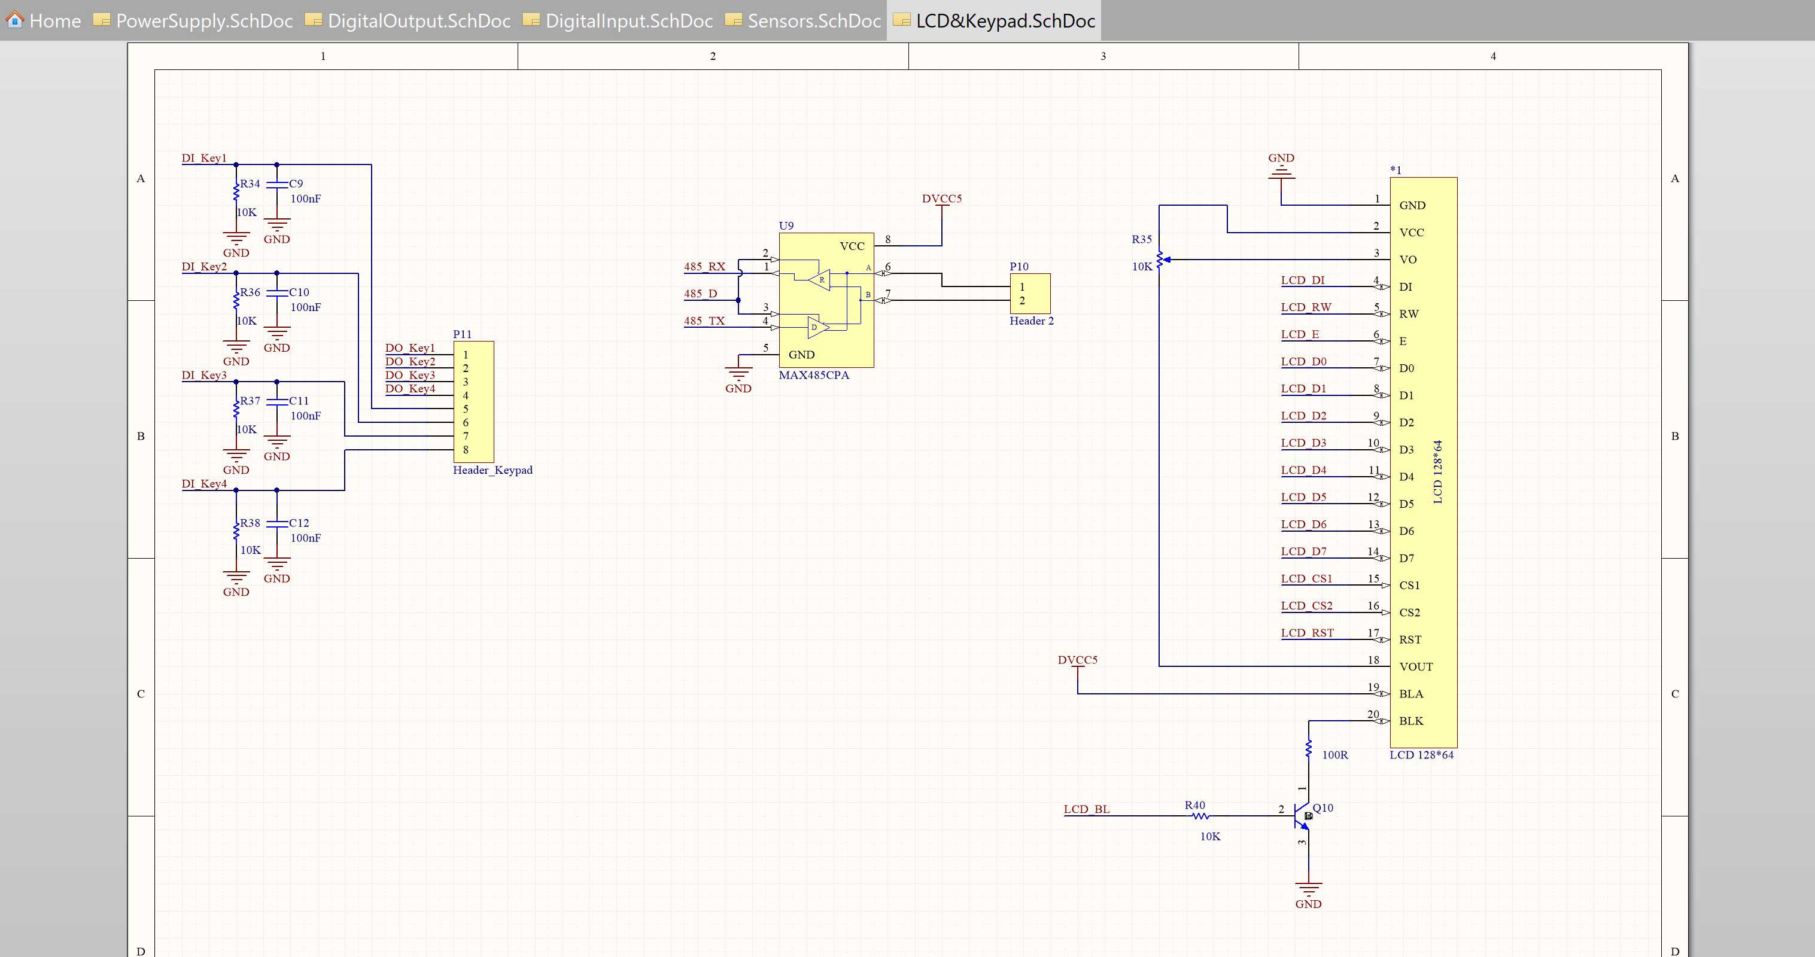Viewport: 1815px width, 957px height.
Task: Select the R35 potentiometer symbol
Action: [x=1159, y=260]
